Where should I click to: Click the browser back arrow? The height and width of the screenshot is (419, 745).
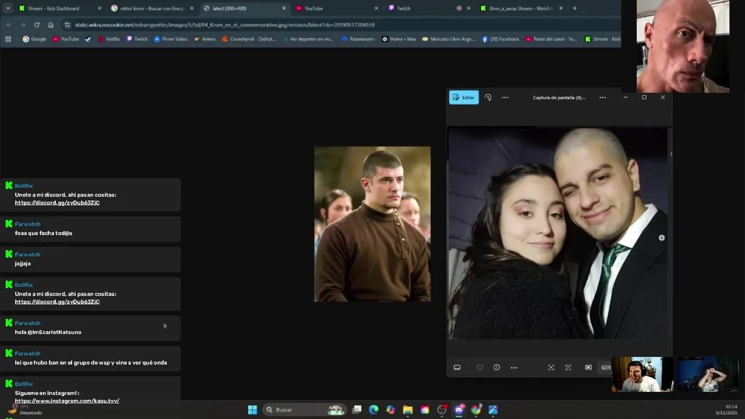pyautogui.click(x=9, y=25)
